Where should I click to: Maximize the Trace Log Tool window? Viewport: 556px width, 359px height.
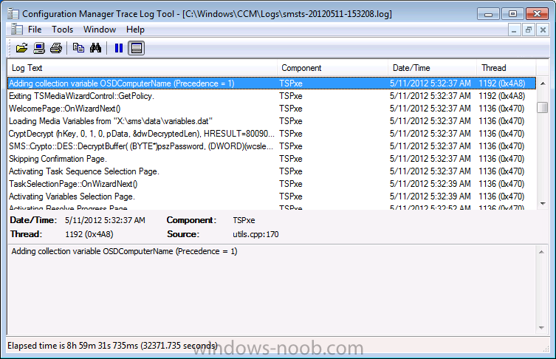[512, 14]
